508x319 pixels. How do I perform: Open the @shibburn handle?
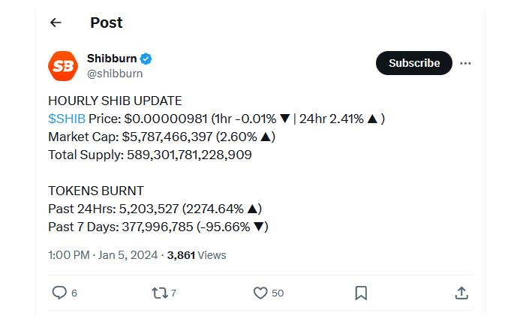pyautogui.click(x=115, y=74)
